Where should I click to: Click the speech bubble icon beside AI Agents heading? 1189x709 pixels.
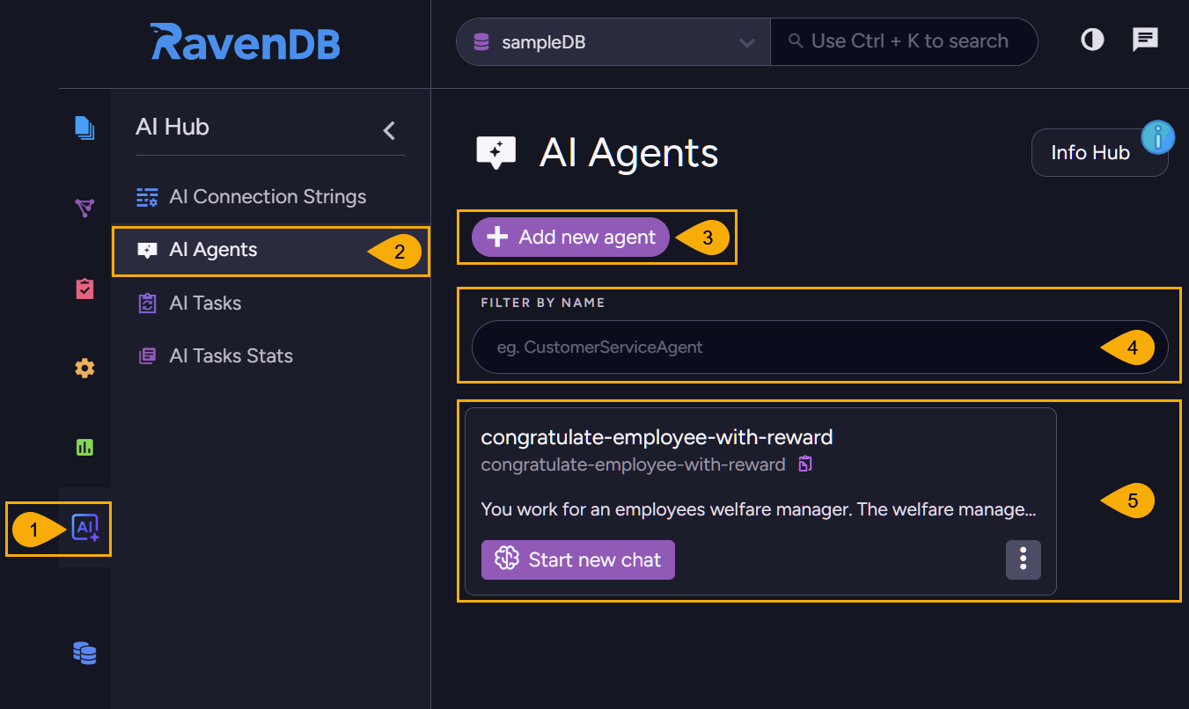495,152
